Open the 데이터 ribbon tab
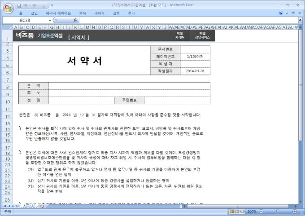 [100, 13]
